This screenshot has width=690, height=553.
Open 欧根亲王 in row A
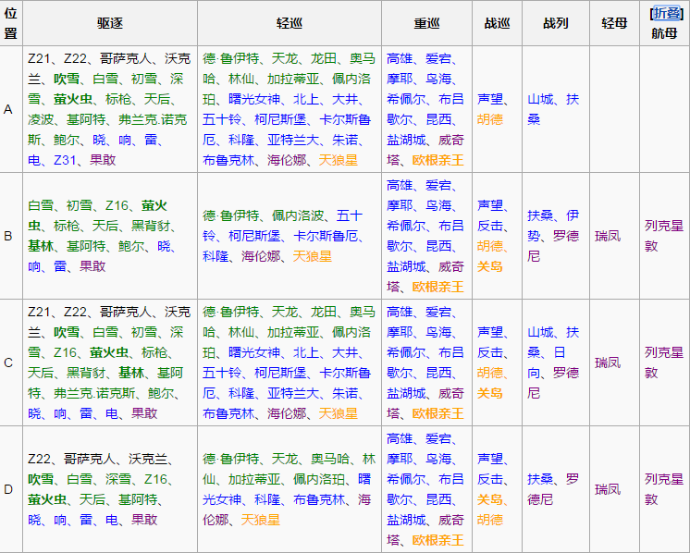(x=437, y=160)
